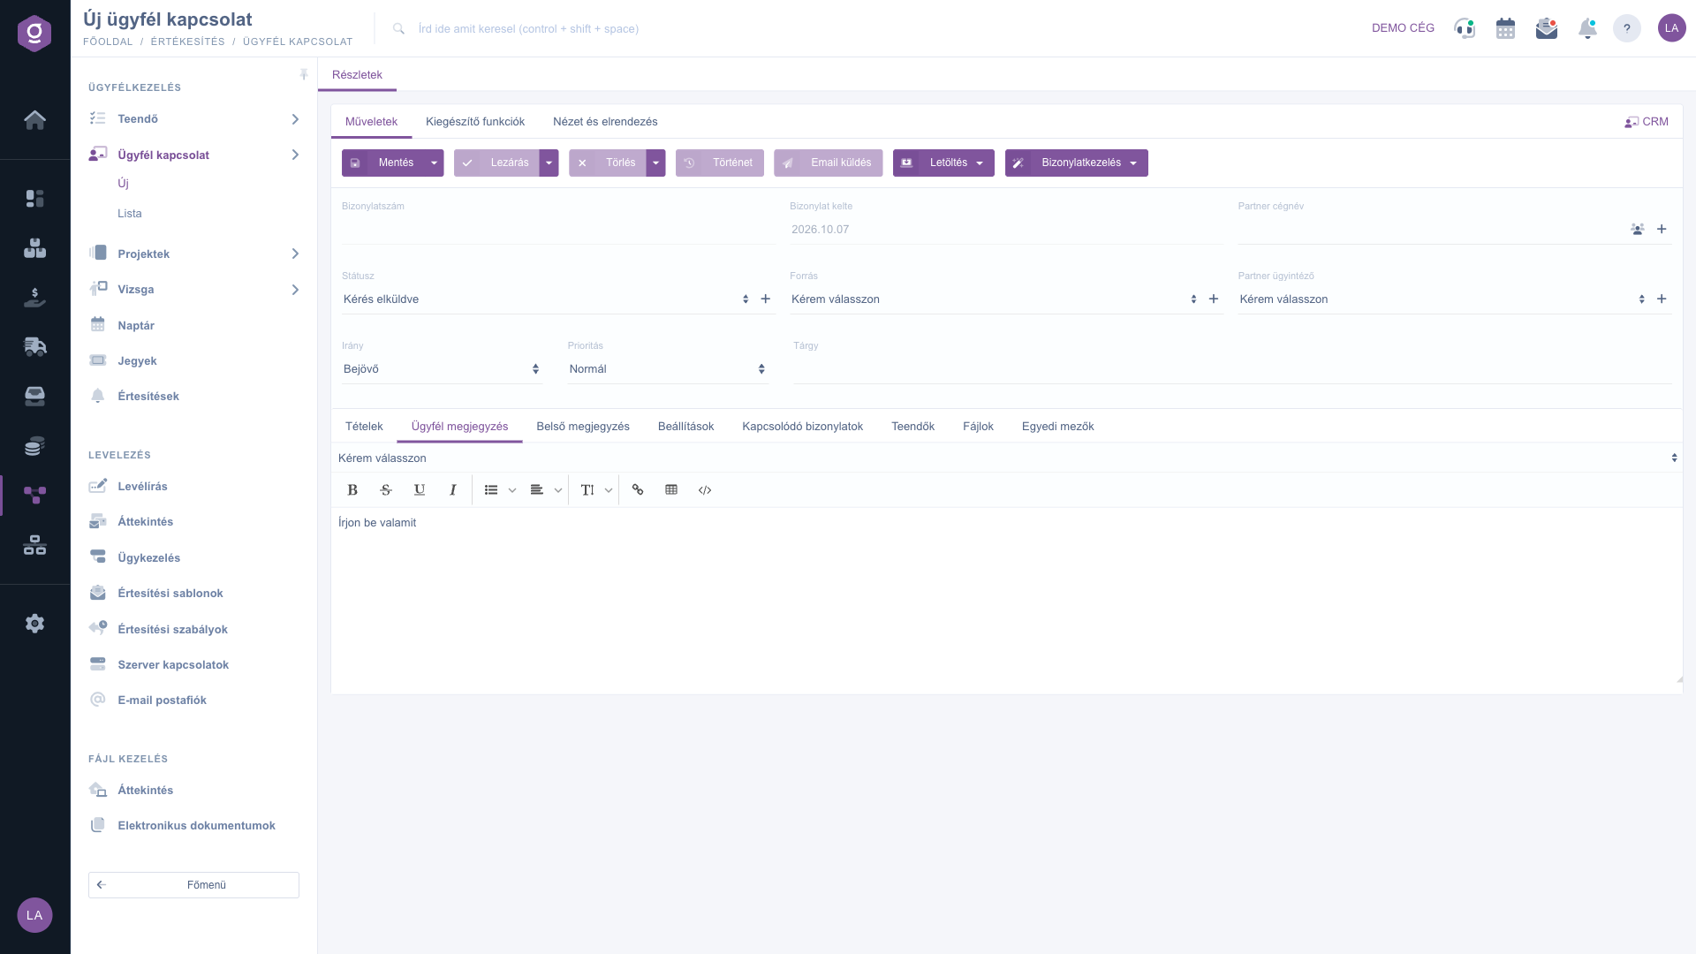Click into the Tárgy input field

click(x=1231, y=370)
